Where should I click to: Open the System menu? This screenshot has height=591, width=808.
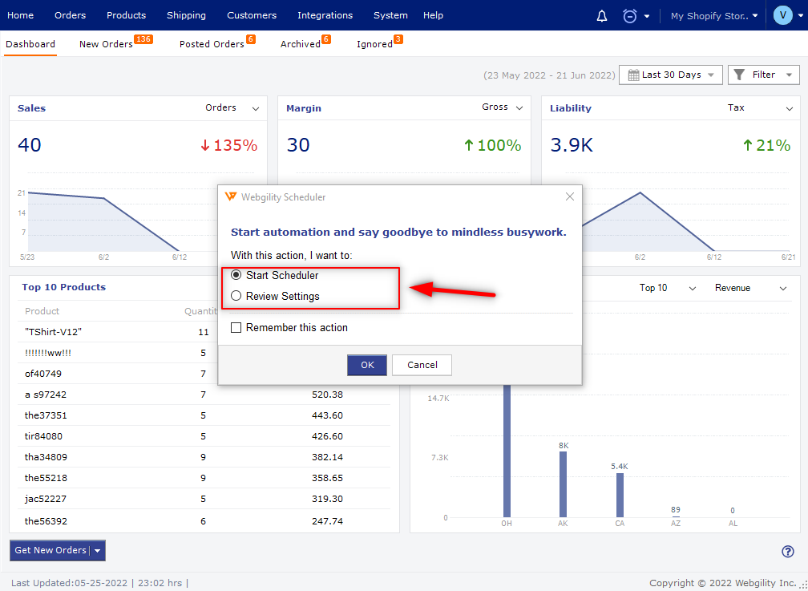pos(390,15)
